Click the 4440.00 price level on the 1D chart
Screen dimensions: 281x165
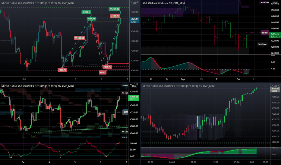point(275,22)
